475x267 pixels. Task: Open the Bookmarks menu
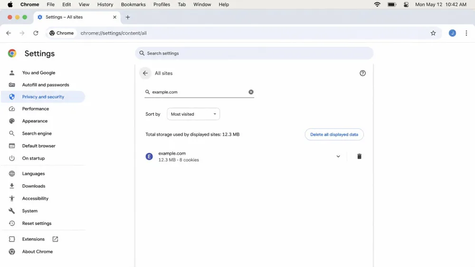[x=133, y=4]
